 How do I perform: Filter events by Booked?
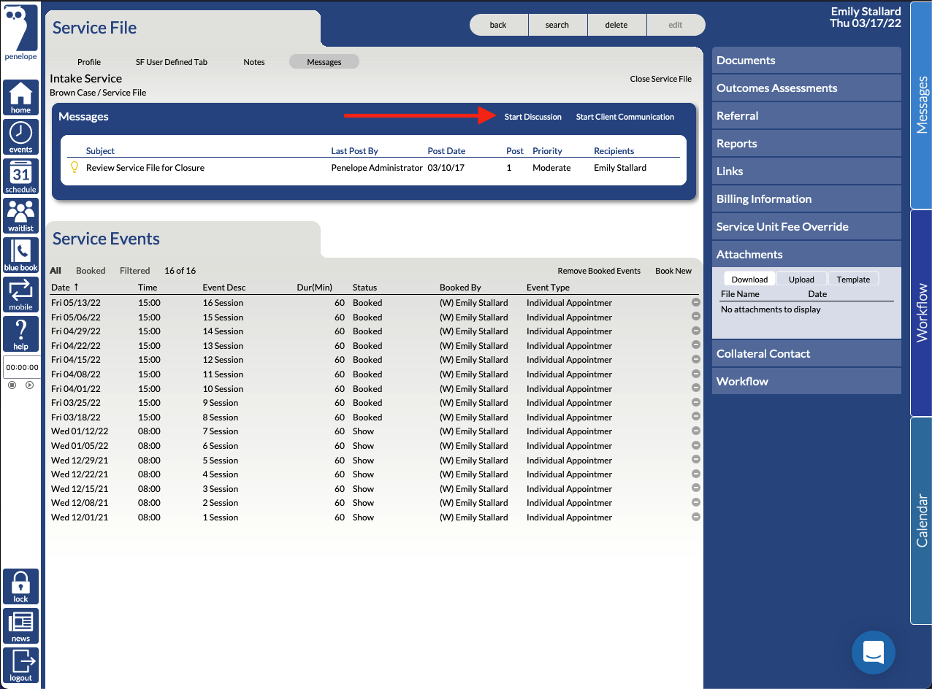[91, 271]
